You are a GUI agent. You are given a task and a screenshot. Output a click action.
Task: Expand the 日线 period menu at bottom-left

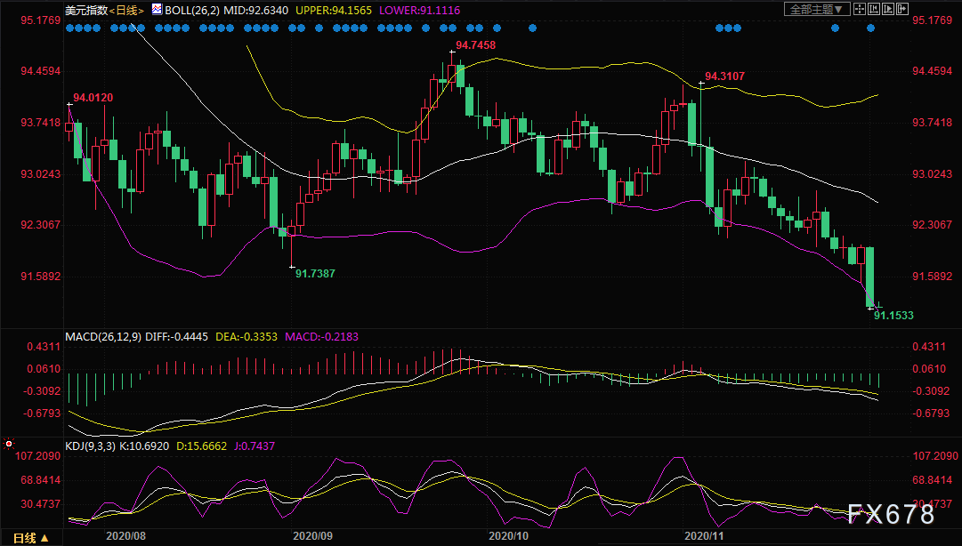coord(30,538)
